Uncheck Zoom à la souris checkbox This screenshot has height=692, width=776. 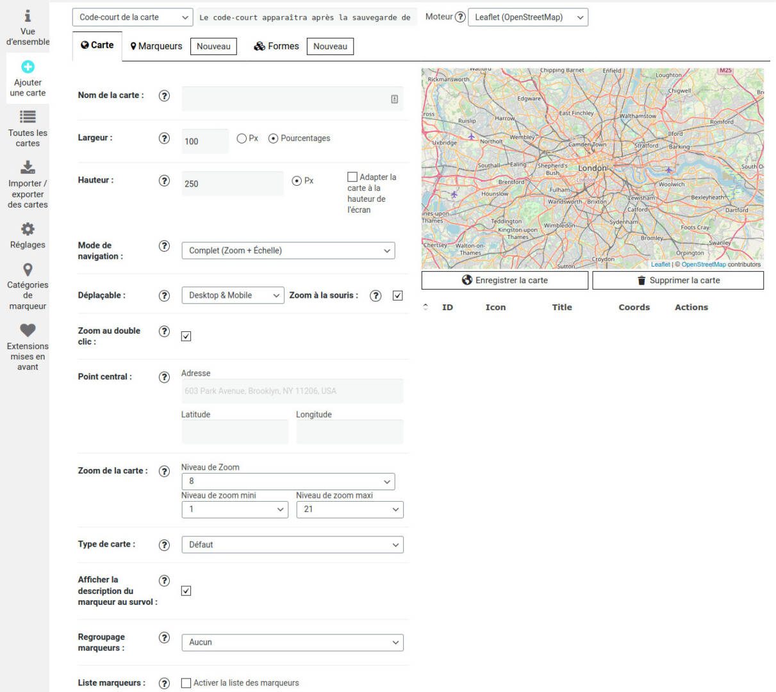[x=398, y=295]
